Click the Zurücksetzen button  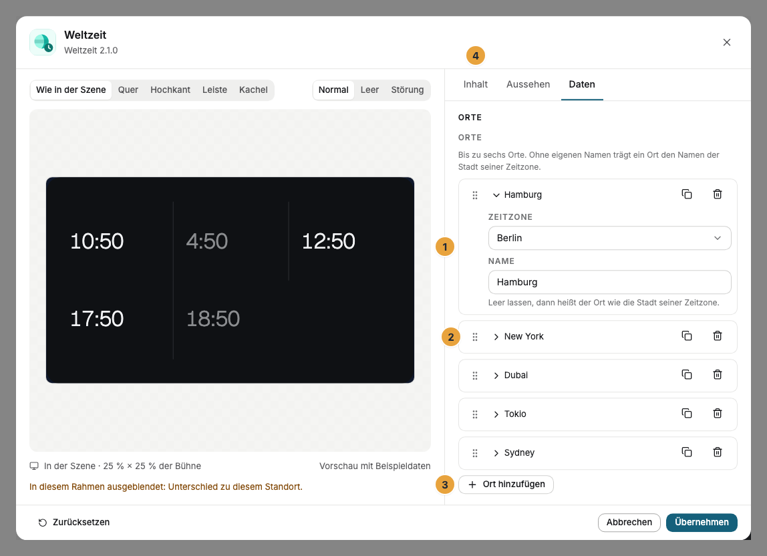74,522
